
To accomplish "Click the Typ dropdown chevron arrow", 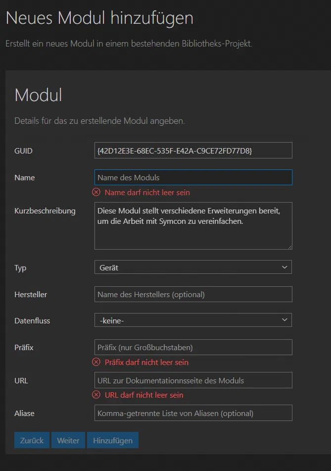I will click(x=284, y=267).
